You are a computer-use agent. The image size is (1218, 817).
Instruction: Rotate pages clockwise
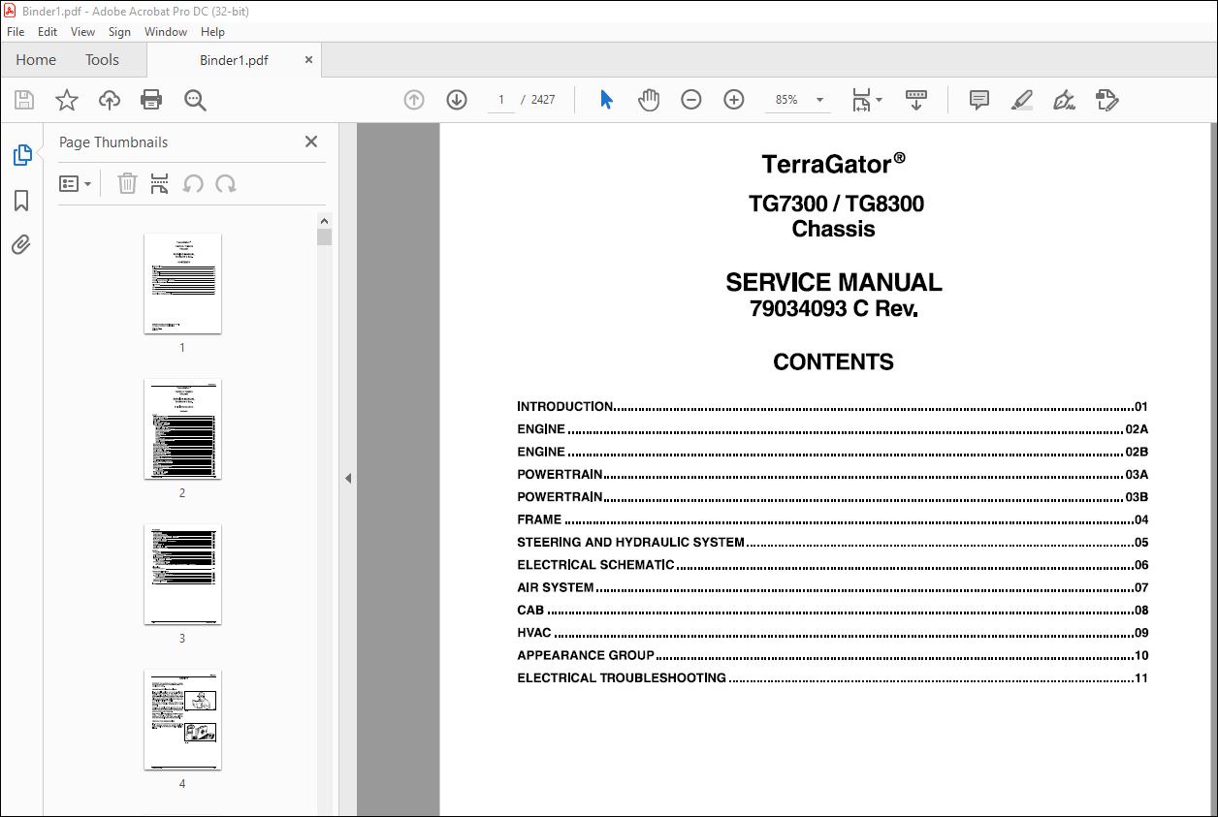226,183
